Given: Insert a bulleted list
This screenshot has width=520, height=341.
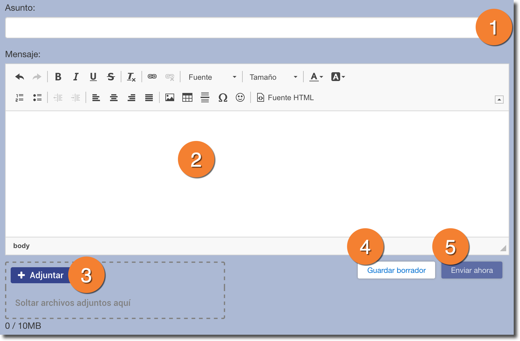Looking at the screenshot, I should pyautogui.click(x=37, y=98).
